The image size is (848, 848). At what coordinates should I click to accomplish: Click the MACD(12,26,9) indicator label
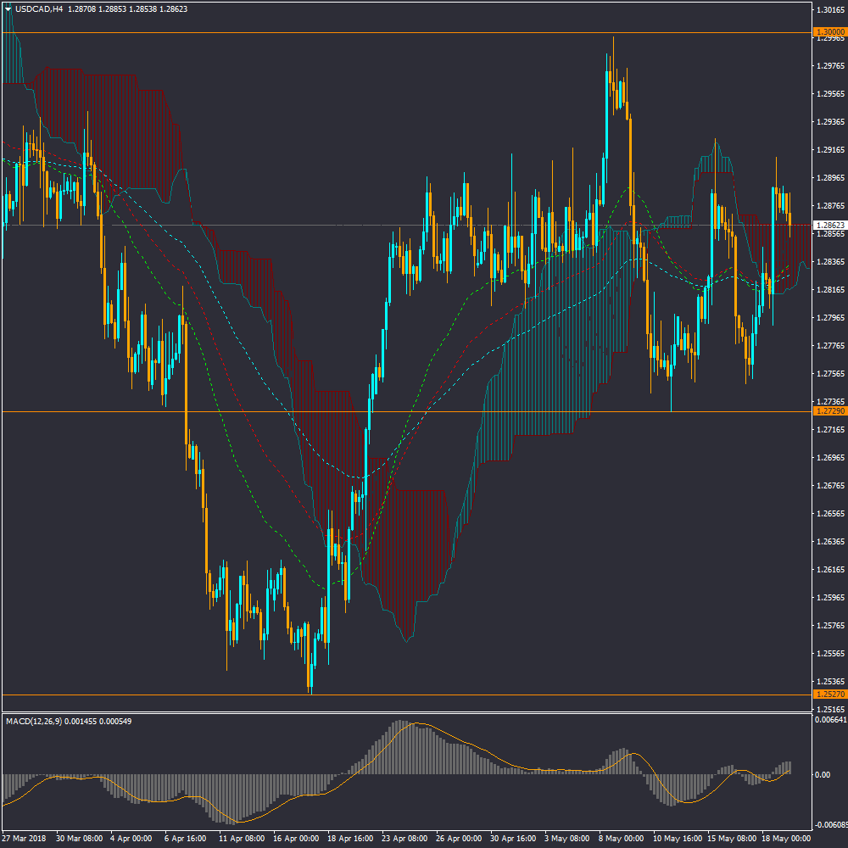tap(43, 721)
